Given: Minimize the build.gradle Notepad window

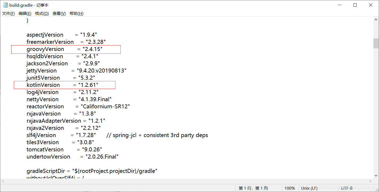Looking at the screenshot, I should 340,5.
